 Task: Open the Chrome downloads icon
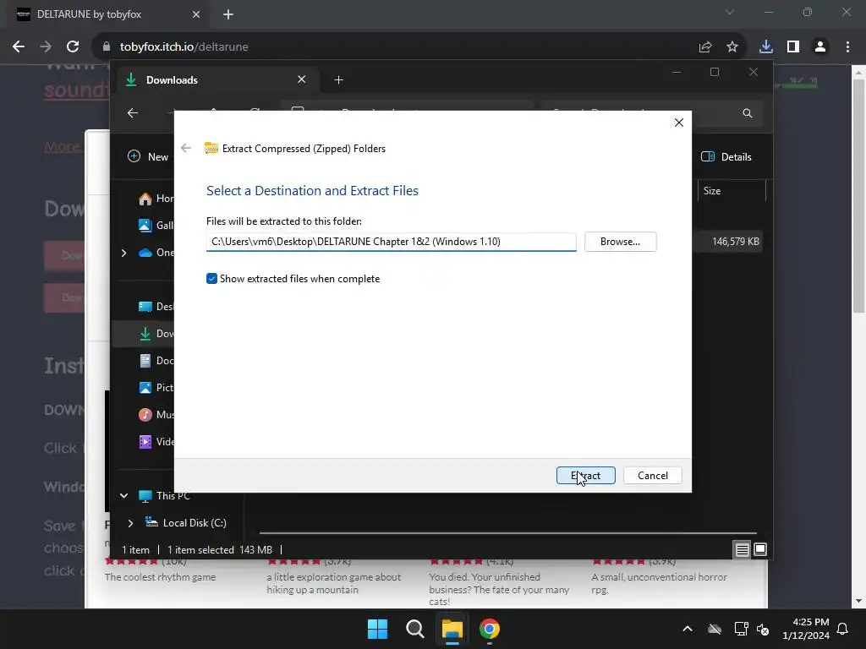765,47
